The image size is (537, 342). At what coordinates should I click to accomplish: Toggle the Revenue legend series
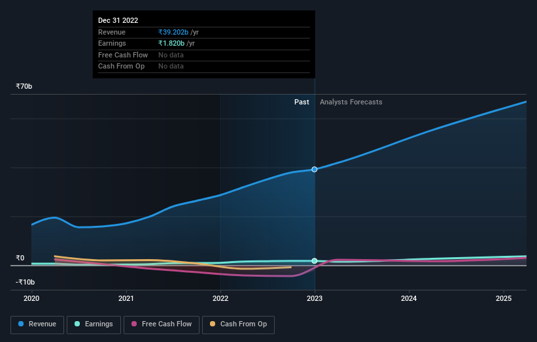(37, 324)
